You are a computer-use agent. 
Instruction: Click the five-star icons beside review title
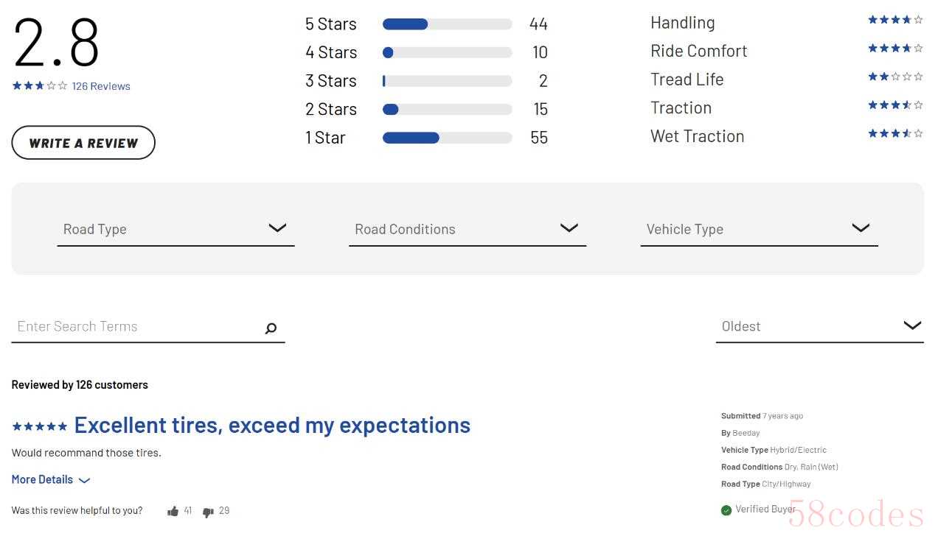point(40,426)
